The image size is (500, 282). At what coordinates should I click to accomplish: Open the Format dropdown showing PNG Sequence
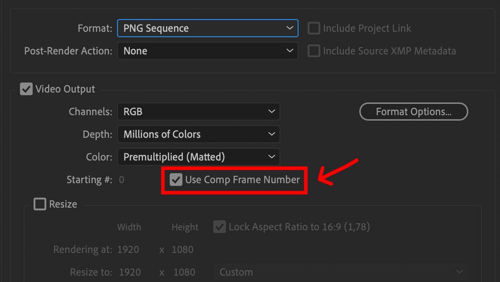[207, 28]
